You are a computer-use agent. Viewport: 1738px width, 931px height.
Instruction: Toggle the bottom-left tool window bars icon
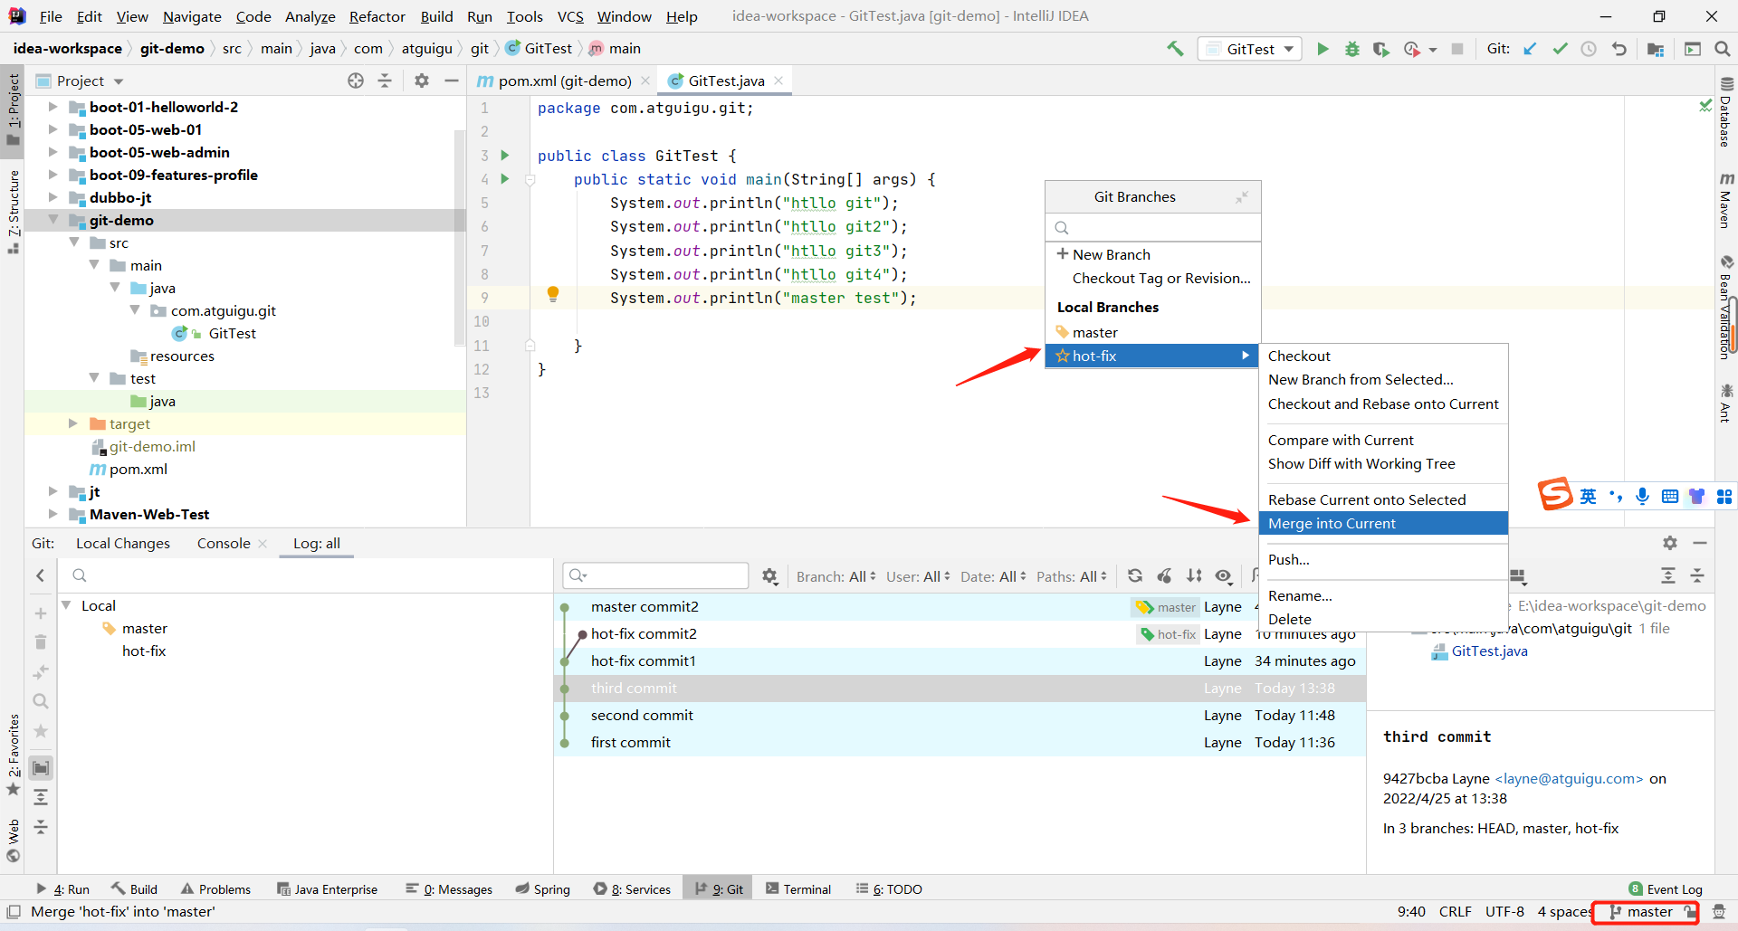pos(14,911)
